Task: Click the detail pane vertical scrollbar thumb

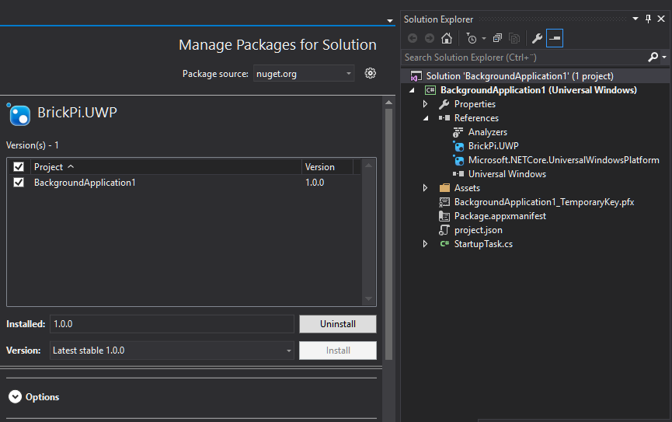Action: click(388, 234)
